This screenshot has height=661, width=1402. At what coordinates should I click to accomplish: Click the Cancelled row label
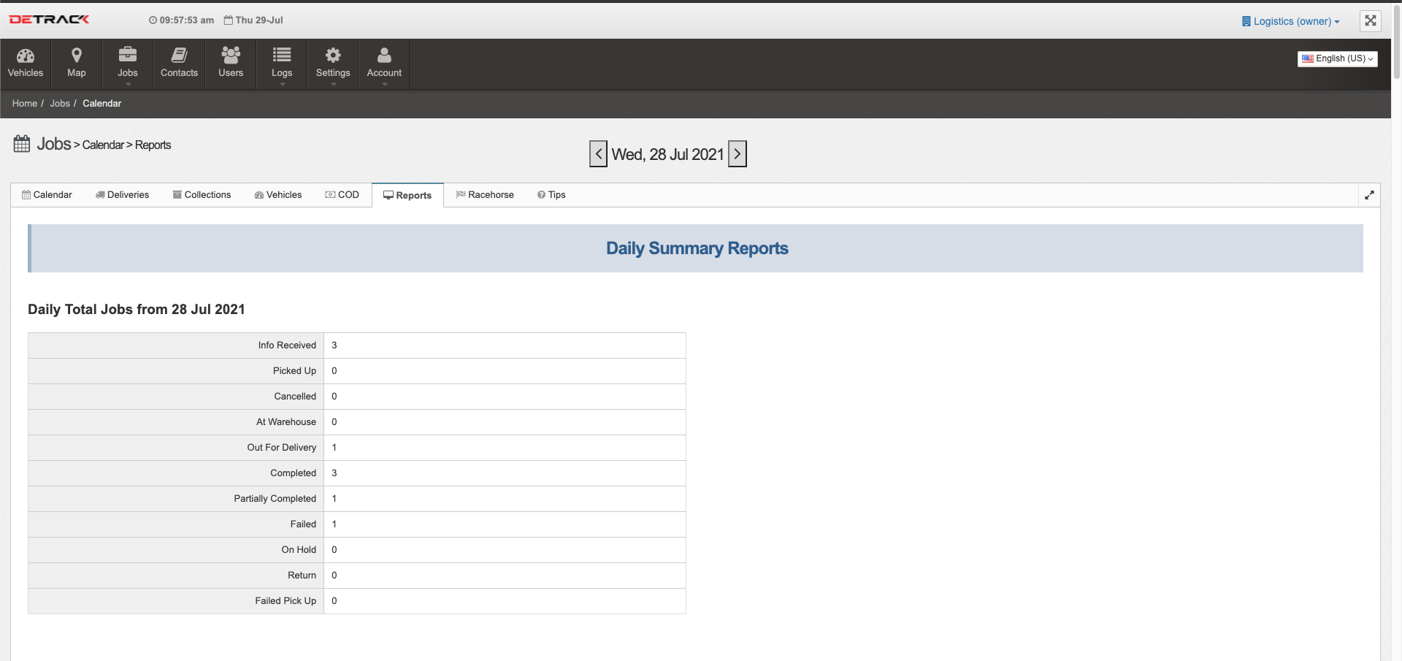(295, 397)
